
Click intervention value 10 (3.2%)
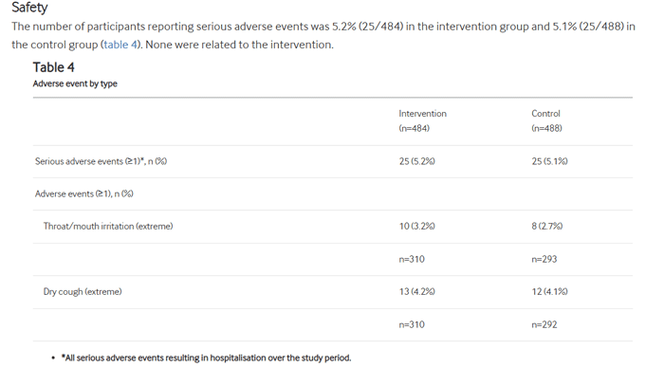click(x=416, y=226)
